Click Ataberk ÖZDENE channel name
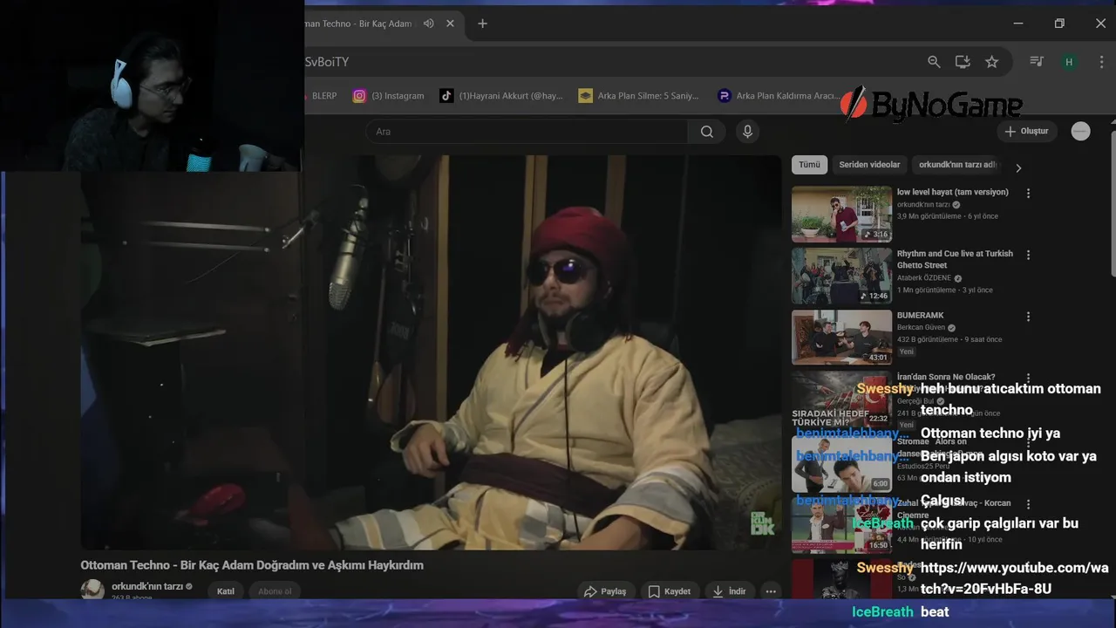 (925, 278)
